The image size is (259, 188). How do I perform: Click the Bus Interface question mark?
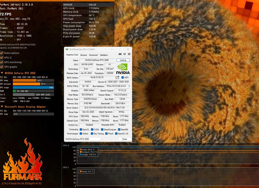pyautogui.click(x=129, y=86)
